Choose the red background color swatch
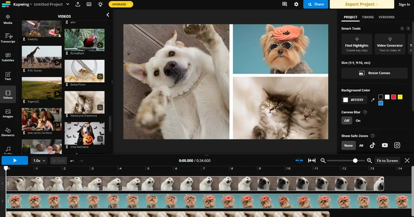 point(394,97)
